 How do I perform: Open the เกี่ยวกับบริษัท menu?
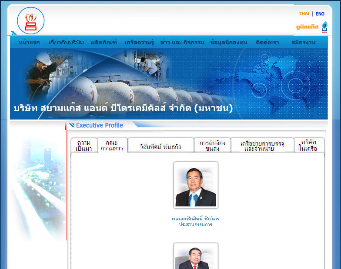pyautogui.click(x=66, y=43)
